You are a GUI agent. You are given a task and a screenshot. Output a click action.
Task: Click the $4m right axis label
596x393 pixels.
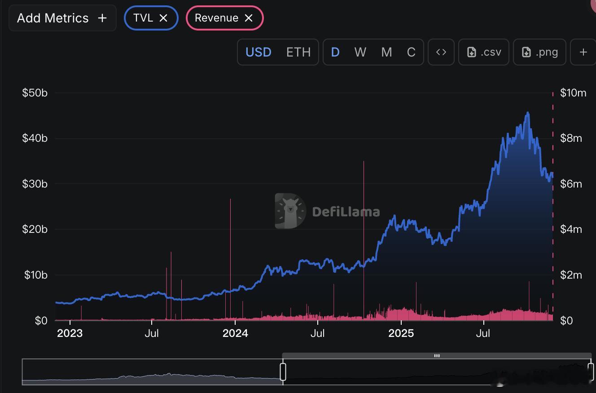tap(571, 229)
